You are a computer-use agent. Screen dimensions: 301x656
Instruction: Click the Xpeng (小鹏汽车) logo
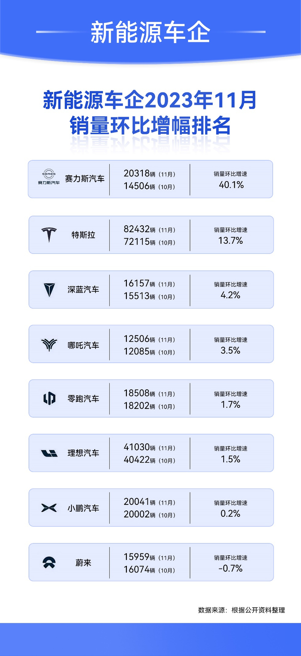point(49,508)
